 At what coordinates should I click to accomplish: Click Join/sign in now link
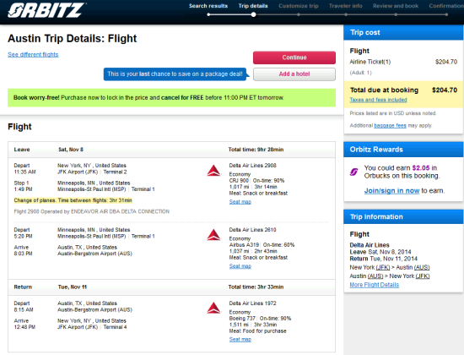pos(391,190)
